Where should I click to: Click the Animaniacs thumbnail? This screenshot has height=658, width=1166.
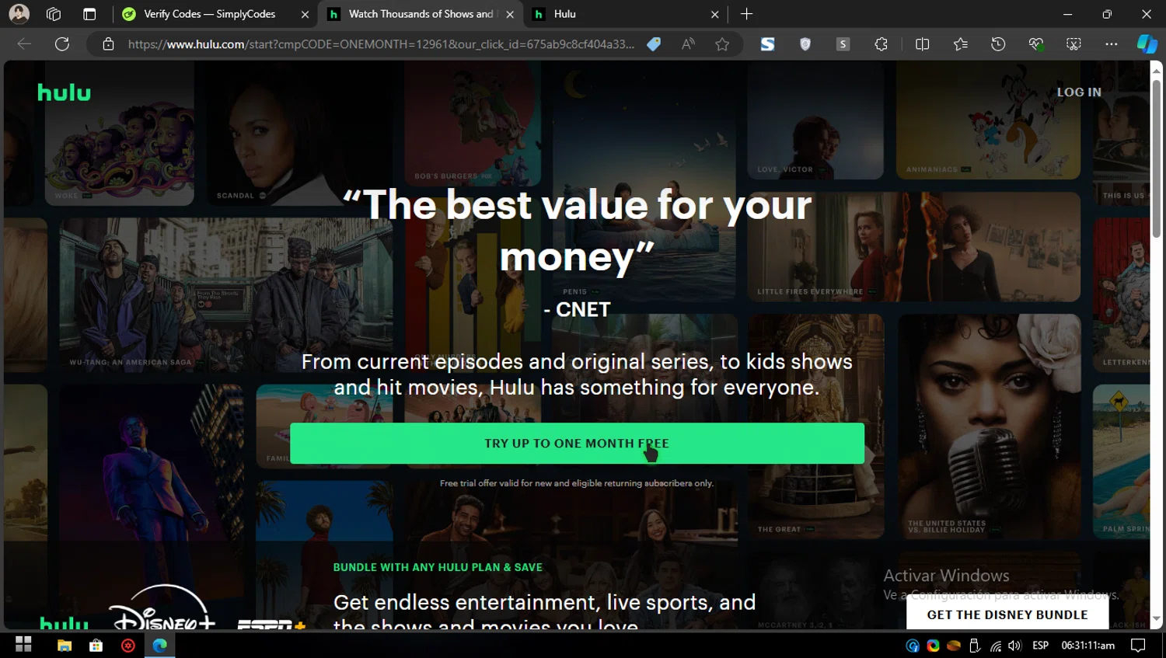[x=988, y=121]
